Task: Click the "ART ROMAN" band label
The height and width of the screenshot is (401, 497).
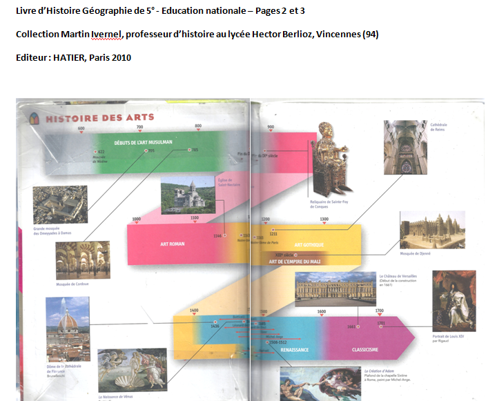Action: click(172, 244)
